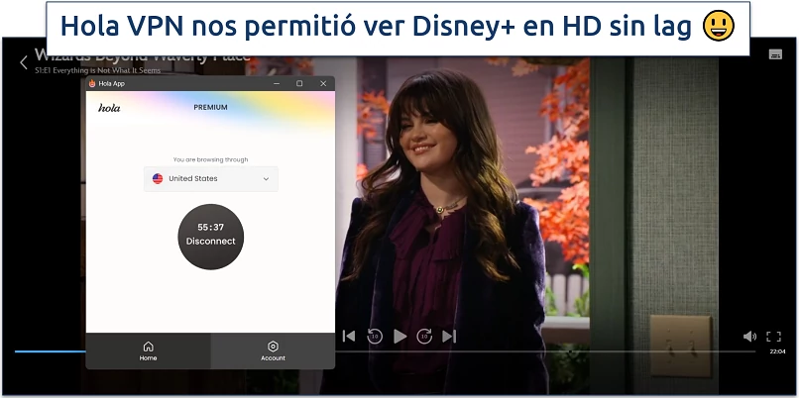799x398 pixels.
Task: Click the PREMIUM label in Hola
Action: point(210,107)
